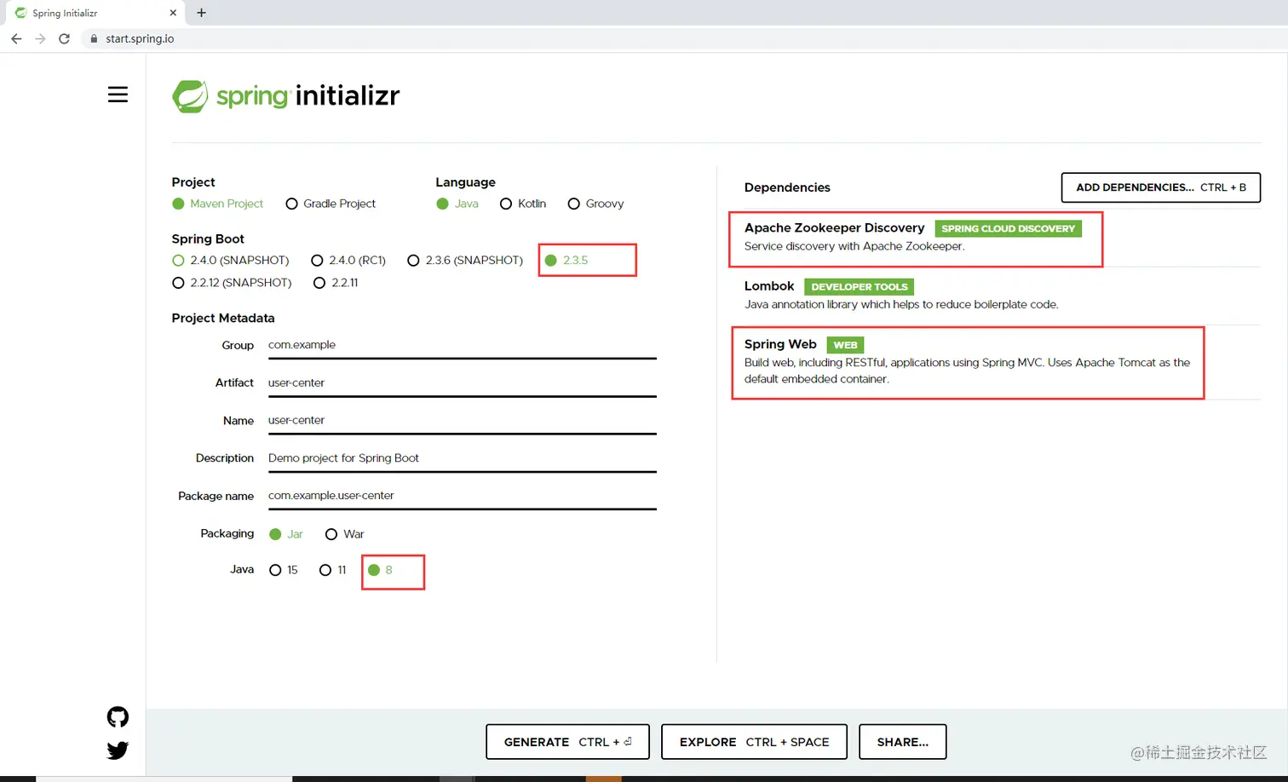Set packaging to War

coord(345,534)
